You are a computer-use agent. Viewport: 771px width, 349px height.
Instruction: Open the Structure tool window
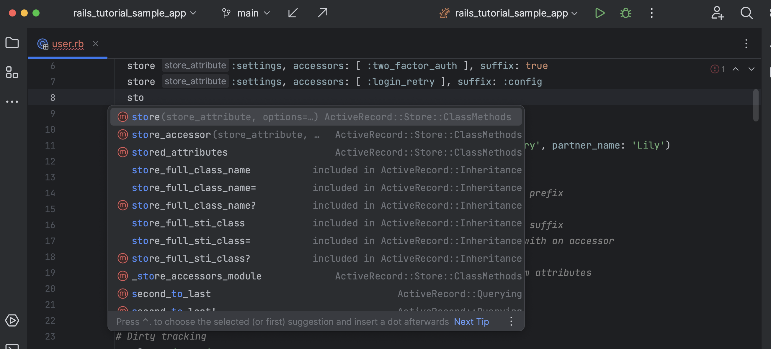click(12, 72)
